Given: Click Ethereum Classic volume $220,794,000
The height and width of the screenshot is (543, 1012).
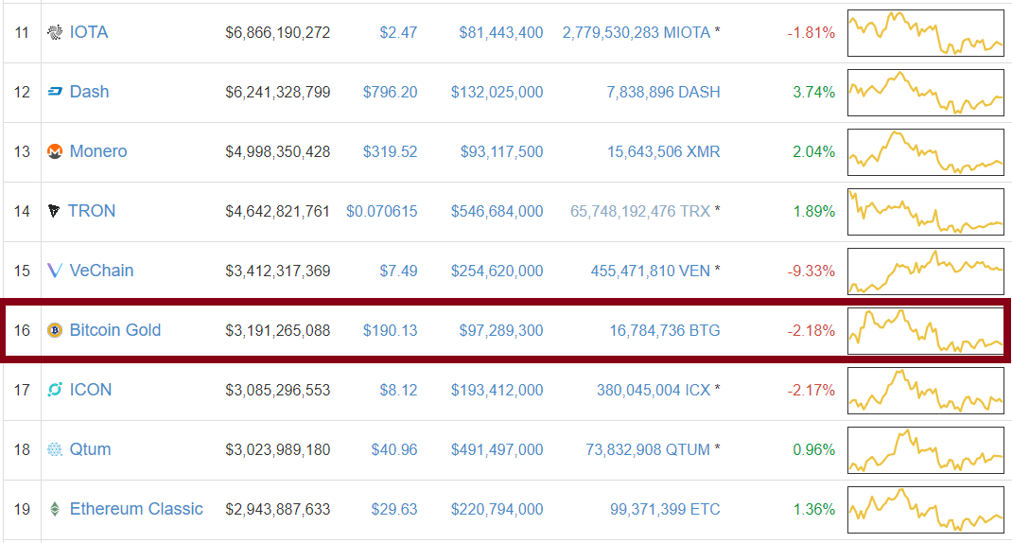Looking at the screenshot, I should pyautogui.click(x=497, y=510).
